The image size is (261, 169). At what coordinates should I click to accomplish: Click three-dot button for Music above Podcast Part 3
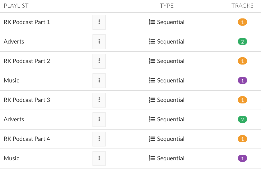99,81
